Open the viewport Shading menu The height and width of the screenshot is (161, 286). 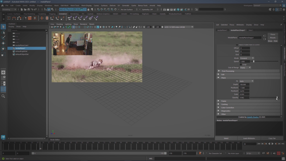pyautogui.click(x=59, y=24)
